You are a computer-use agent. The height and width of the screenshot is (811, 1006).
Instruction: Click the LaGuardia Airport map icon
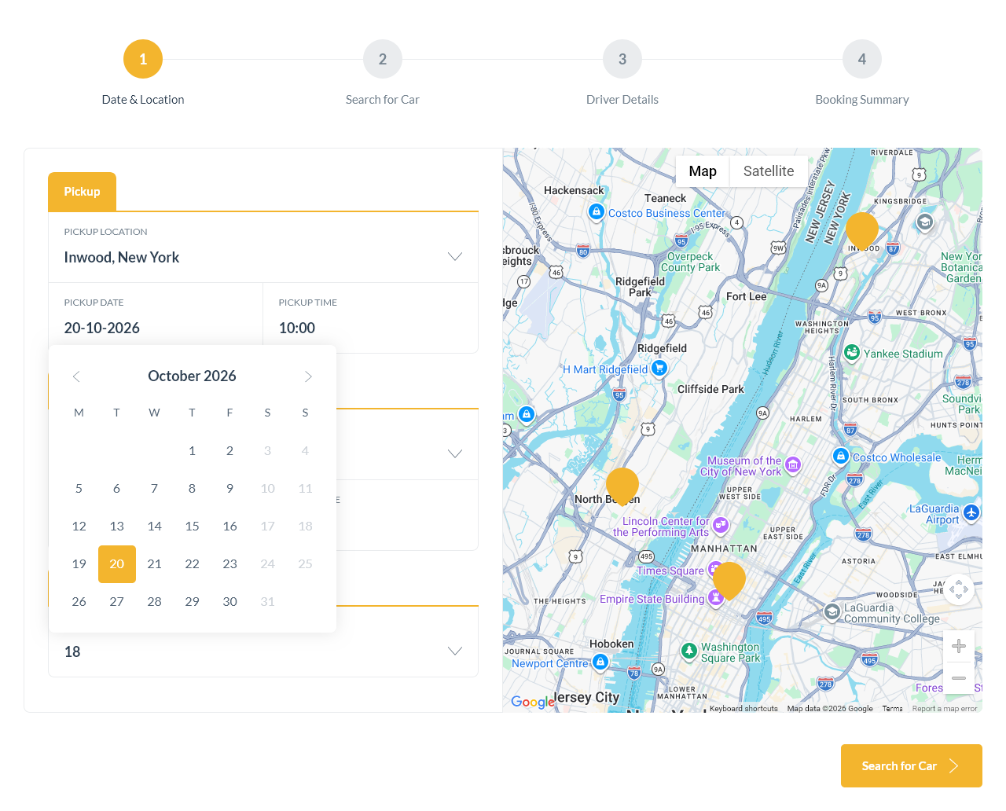pyautogui.click(x=971, y=512)
